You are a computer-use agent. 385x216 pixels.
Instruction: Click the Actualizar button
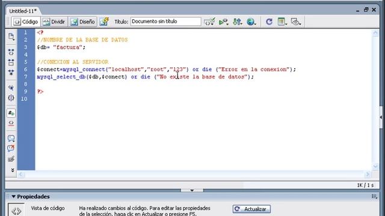(x=251, y=209)
